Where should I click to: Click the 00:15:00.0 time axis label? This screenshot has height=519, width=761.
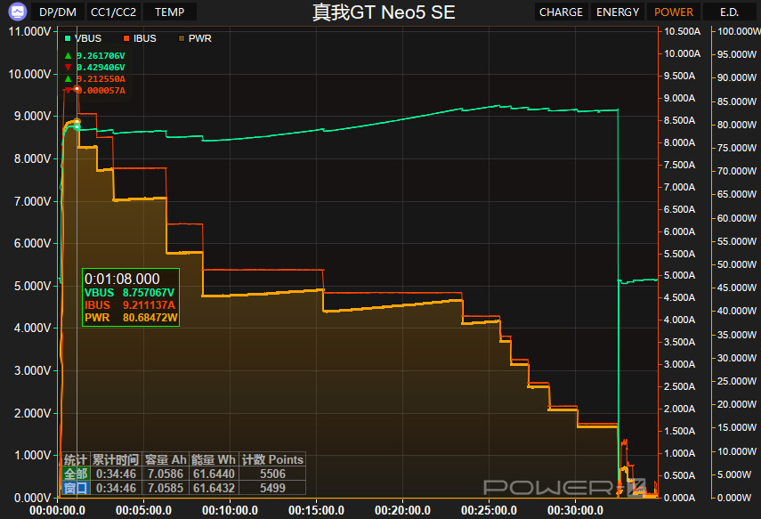click(x=317, y=511)
